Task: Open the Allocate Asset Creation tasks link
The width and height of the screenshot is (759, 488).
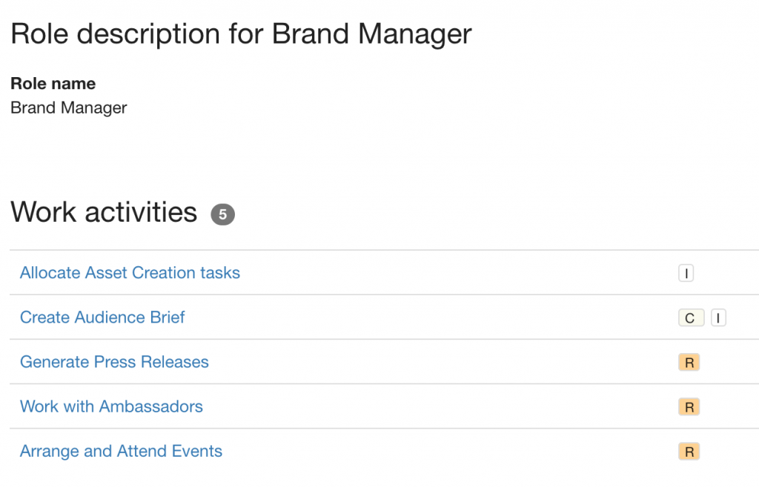Action: (130, 273)
